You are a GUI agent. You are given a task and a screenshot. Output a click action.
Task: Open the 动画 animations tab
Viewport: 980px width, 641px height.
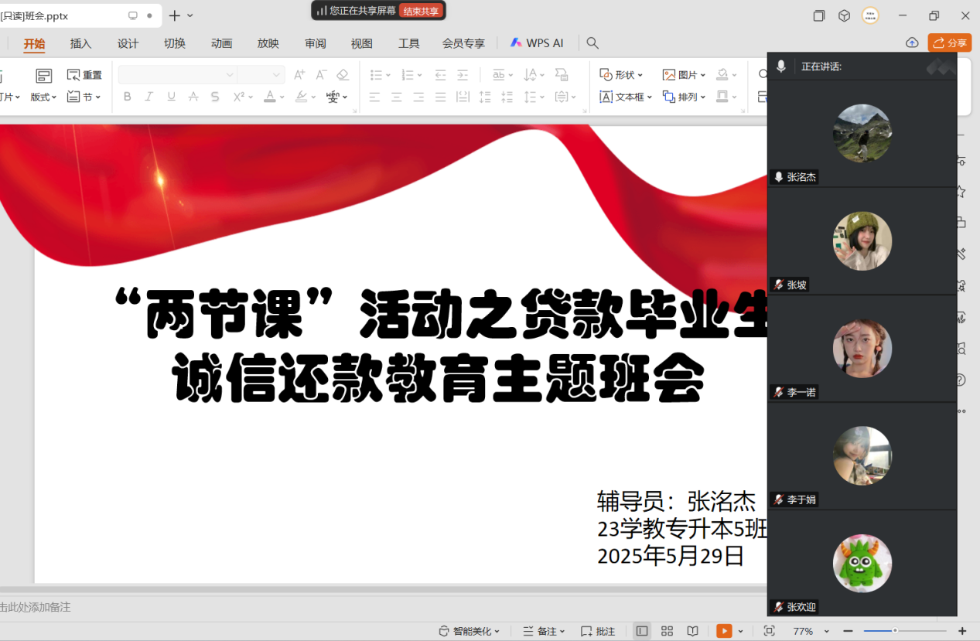(221, 43)
